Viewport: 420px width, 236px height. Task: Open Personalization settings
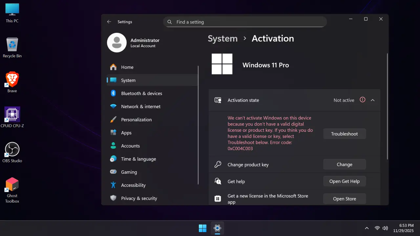pyautogui.click(x=152, y=120)
